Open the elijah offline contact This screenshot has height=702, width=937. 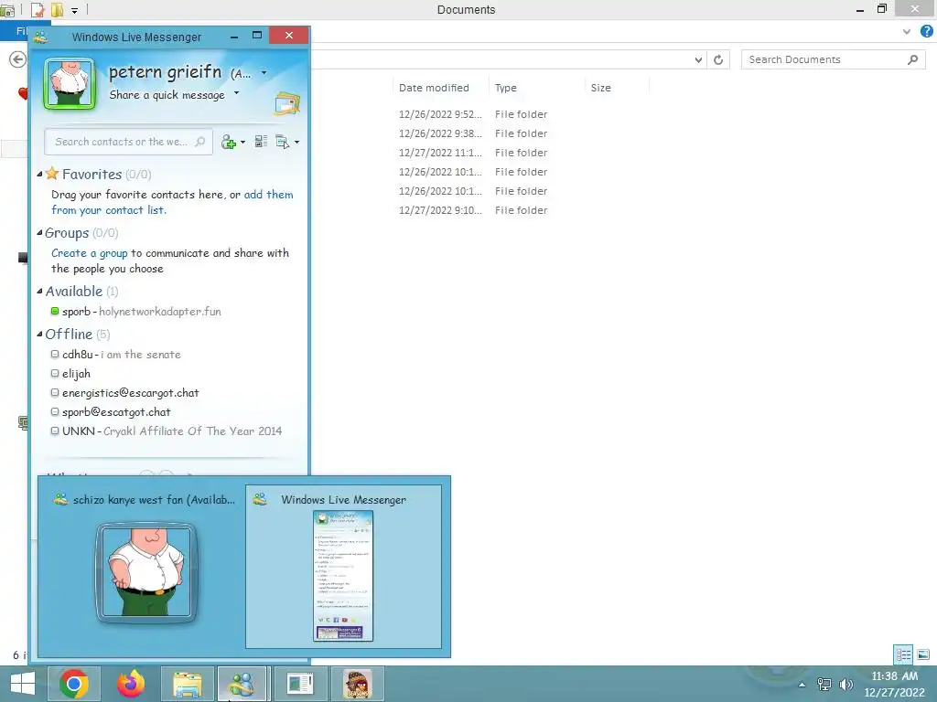tap(70, 374)
